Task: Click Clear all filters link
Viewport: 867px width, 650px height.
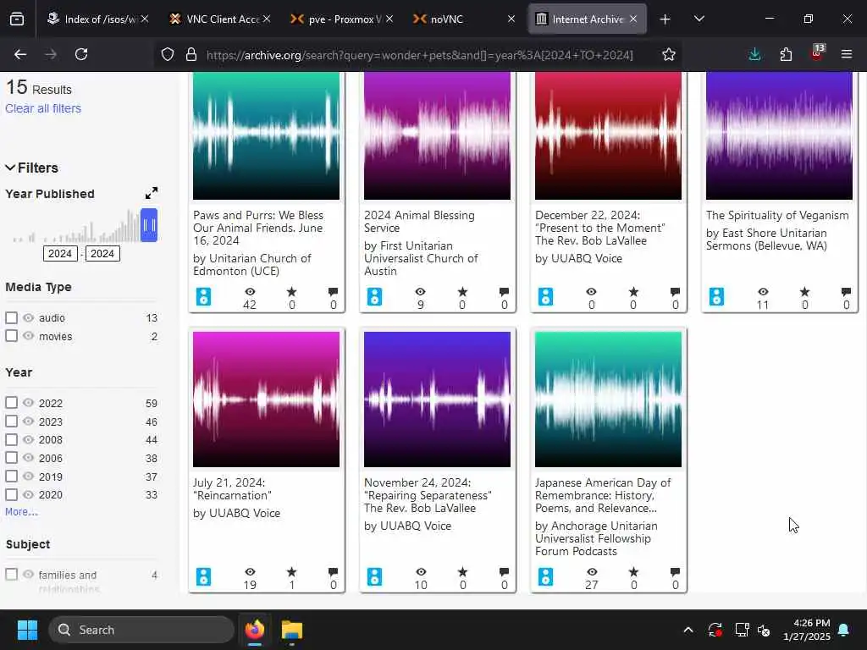Action: 43,108
